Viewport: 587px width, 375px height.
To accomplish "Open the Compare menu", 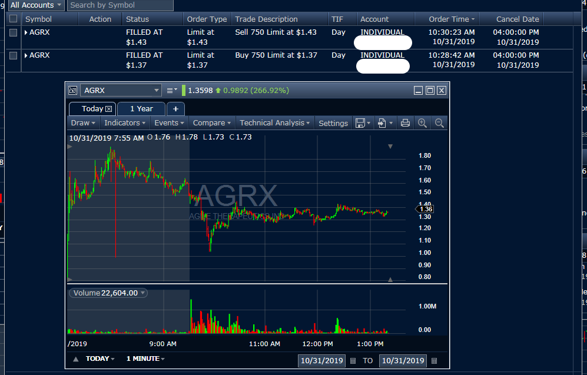I will 211,123.
